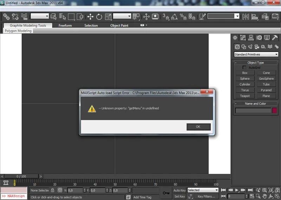Screen dimensions: 281x200
Task: Toggle the Spinner Snap icon
Action: tap(192, 17)
